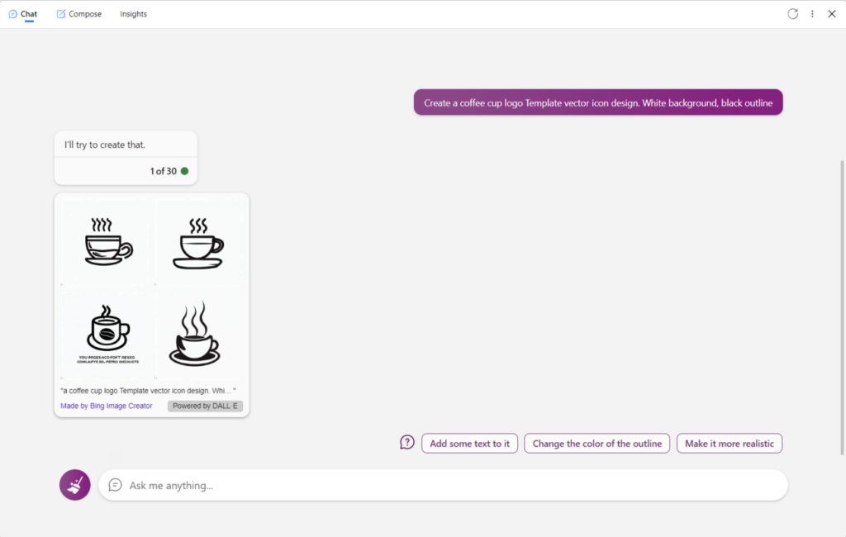Switch to the Chat tab
Screen dimensions: 846x537
pos(23,14)
